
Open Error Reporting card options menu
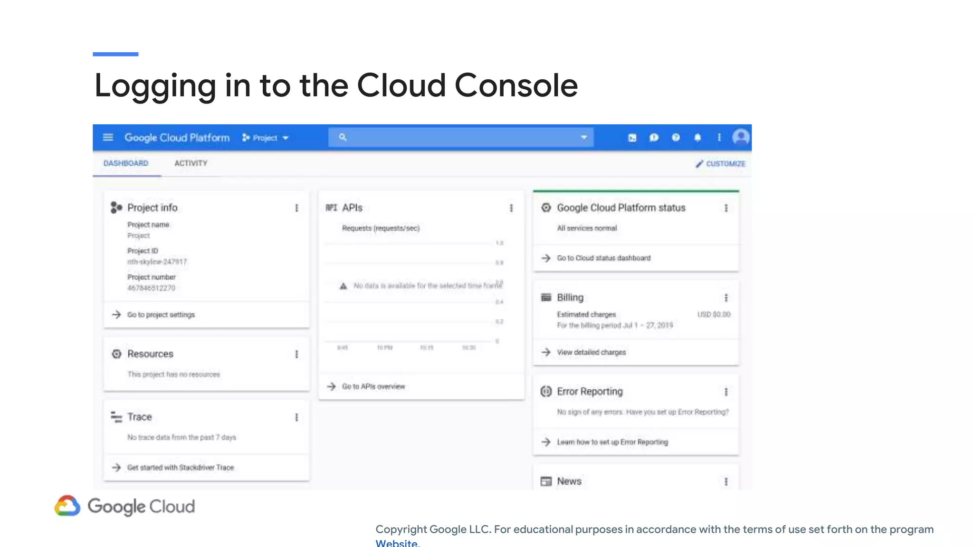click(726, 392)
